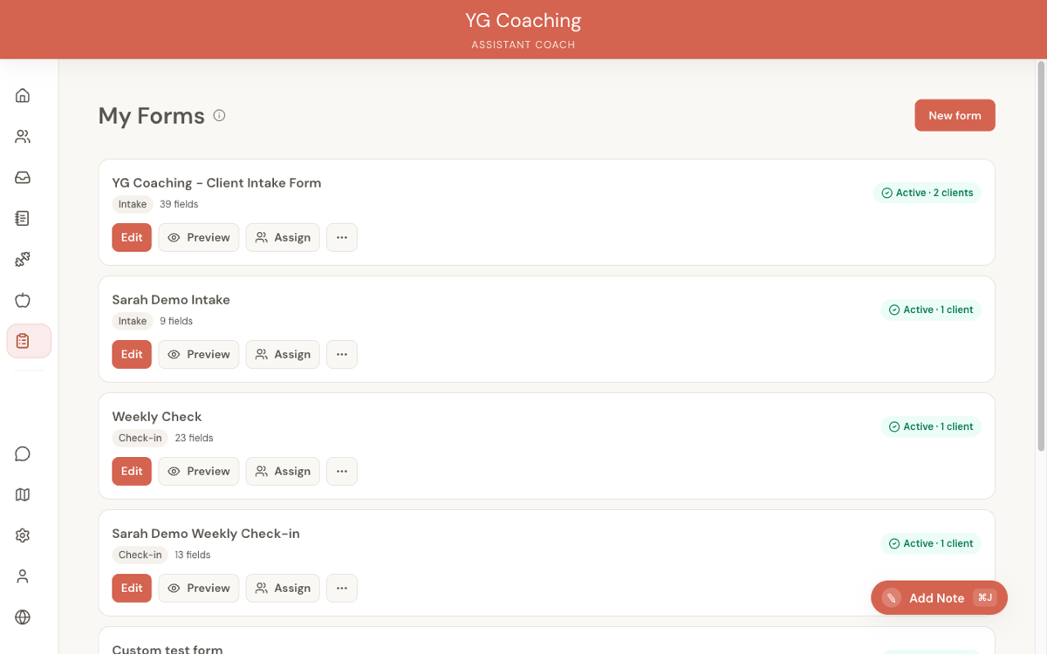Click the New form button
The width and height of the screenshot is (1047, 654).
[955, 115]
